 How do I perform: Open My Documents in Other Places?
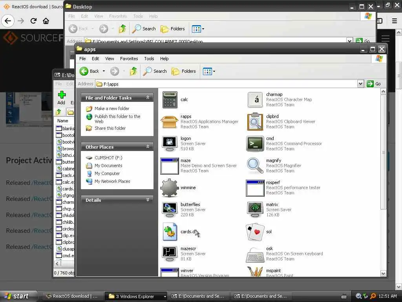pyautogui.click(x=108, y=166)
